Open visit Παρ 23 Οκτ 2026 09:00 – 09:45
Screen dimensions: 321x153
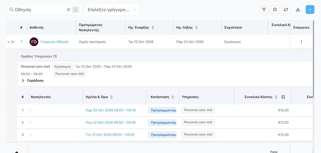pos(111,110)
